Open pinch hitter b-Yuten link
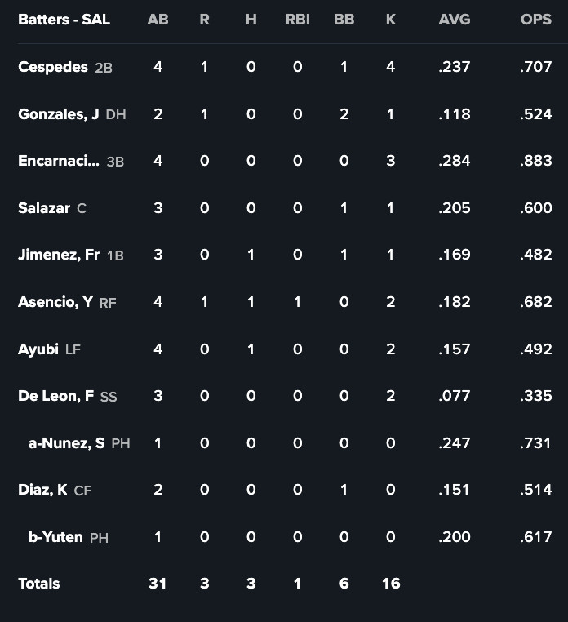 click(55, 537)
